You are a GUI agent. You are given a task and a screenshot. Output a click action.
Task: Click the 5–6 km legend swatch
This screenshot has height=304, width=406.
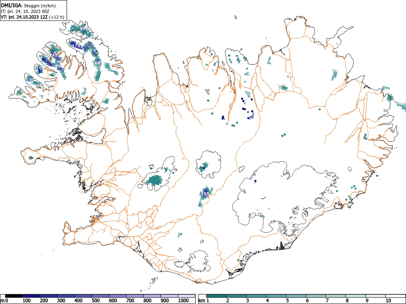[x=296, y=296]
